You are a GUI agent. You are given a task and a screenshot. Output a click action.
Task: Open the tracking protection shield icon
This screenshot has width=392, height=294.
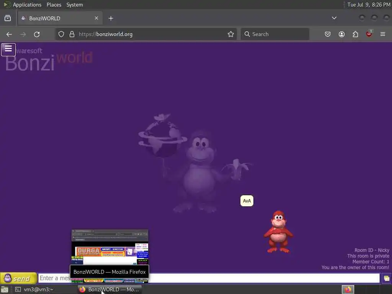coord(61,34)
